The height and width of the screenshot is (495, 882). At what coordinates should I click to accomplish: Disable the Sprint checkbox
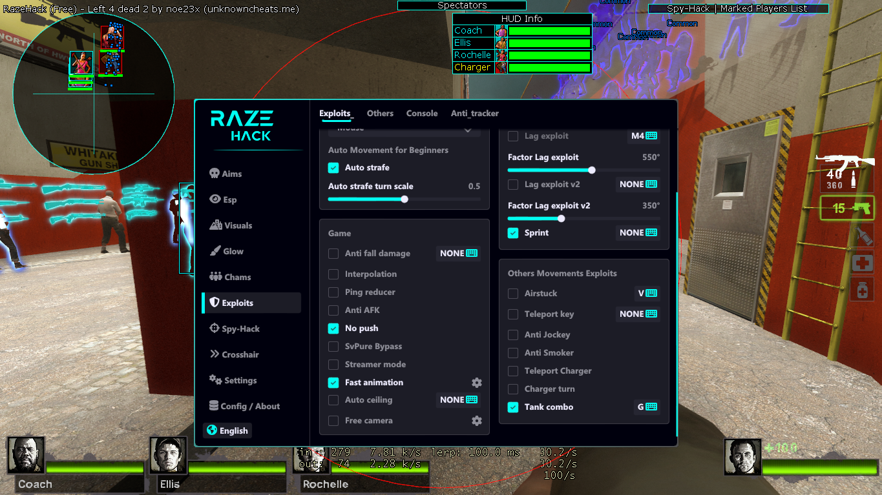coord(513,233)
